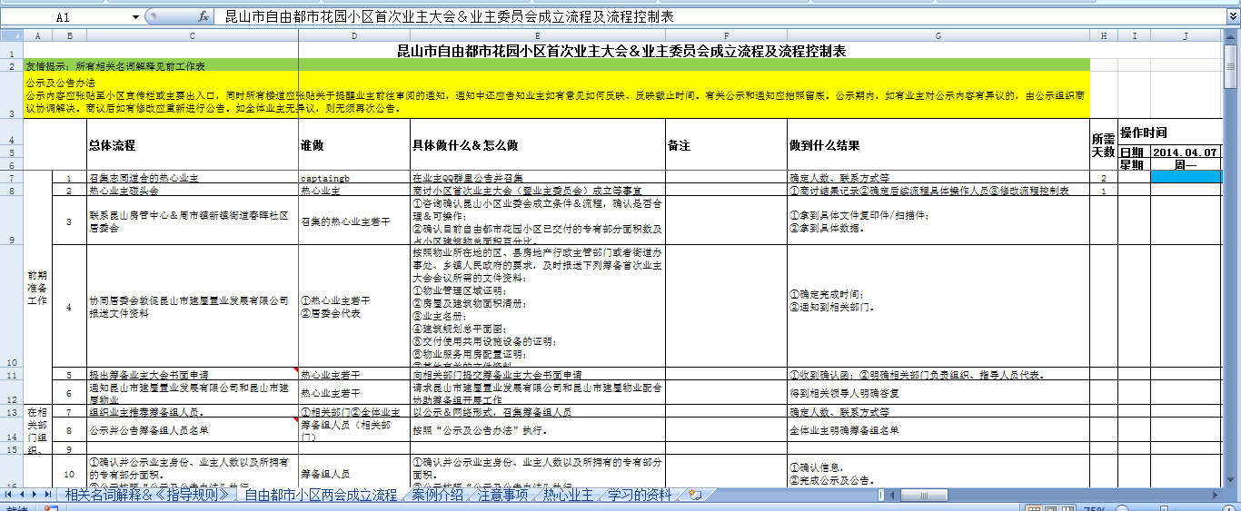Image resolution: width=1241 pixels, height=511 pixels.
Task: Select row 10 header
Action: pyautogui.click(x=11, y=306)
